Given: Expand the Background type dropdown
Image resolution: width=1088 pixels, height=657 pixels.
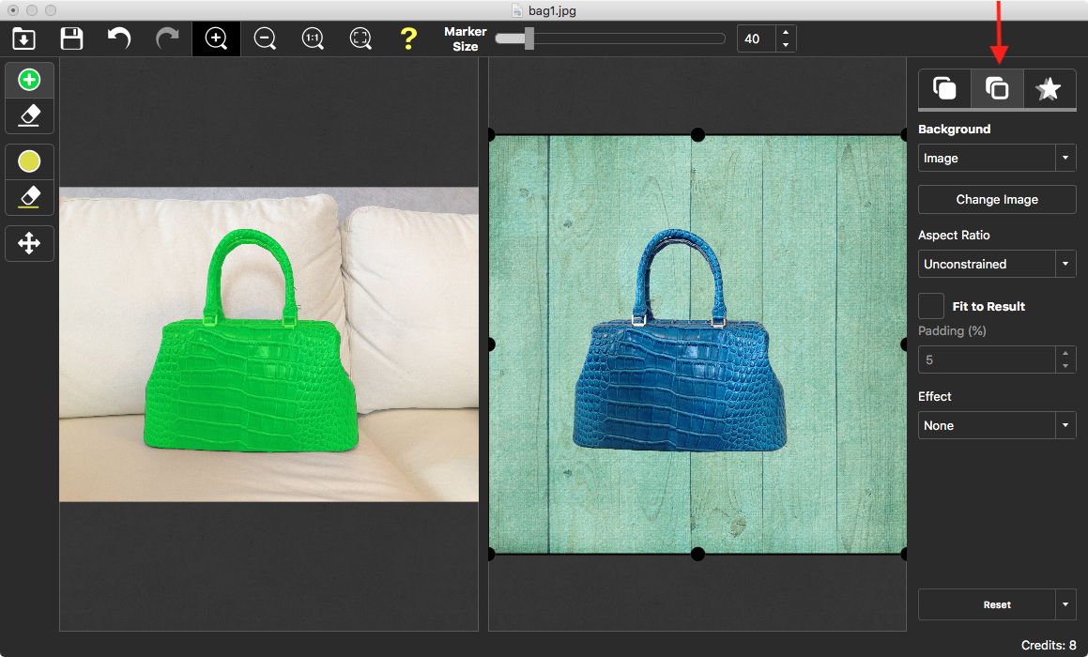Looking at the screenshot, I should pos(997,158).
